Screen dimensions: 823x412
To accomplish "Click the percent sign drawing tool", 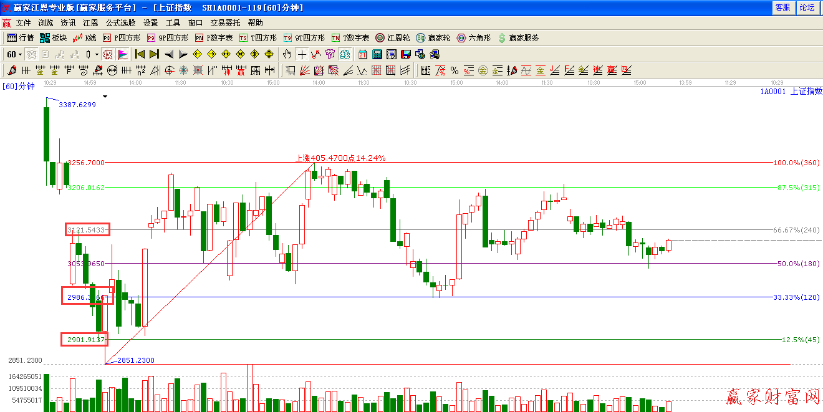I will coord(455,70).
